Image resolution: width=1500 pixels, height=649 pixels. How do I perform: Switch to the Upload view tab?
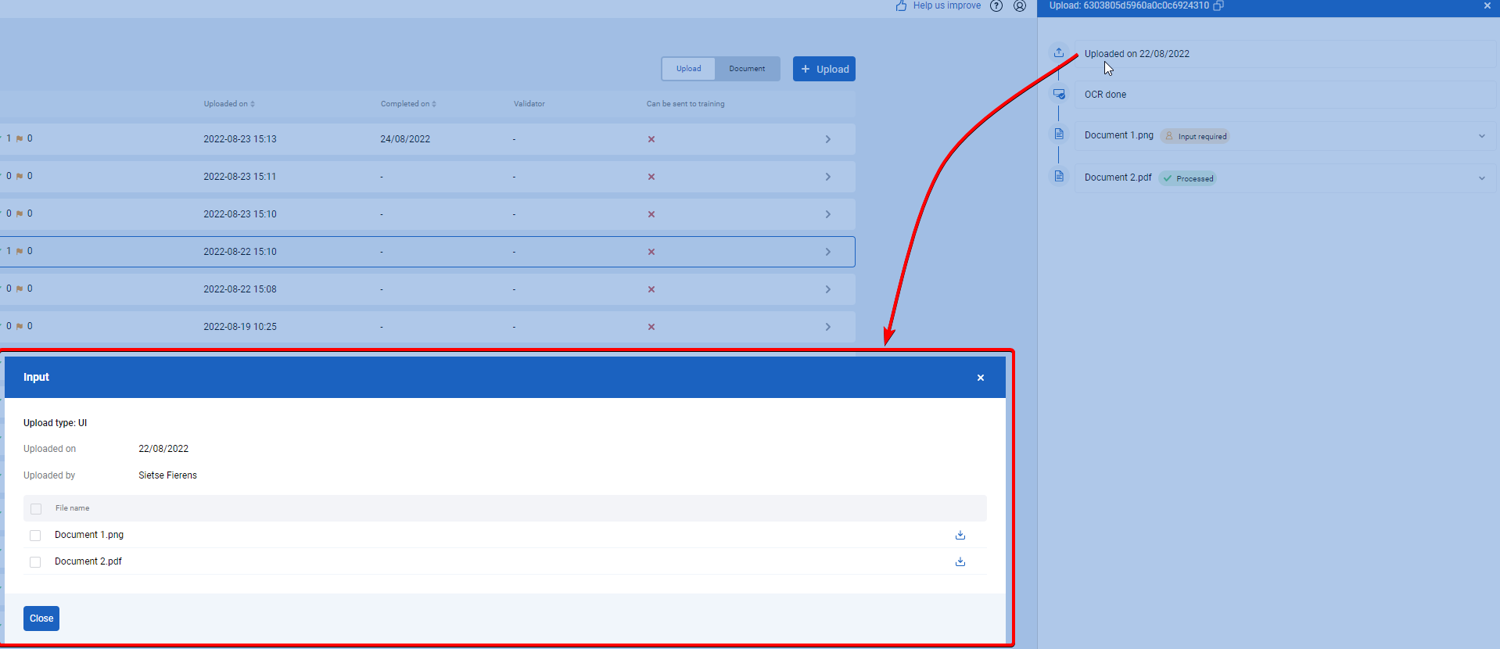click(x=688, y=69)
